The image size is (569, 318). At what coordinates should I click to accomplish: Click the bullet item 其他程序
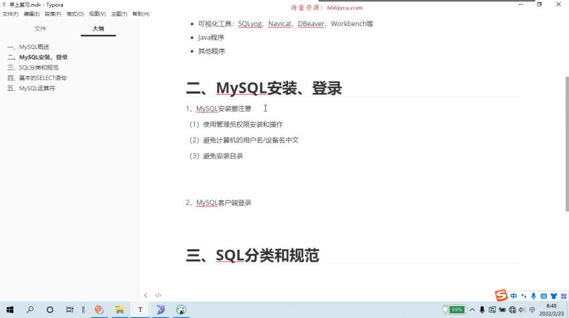[211, 51]
